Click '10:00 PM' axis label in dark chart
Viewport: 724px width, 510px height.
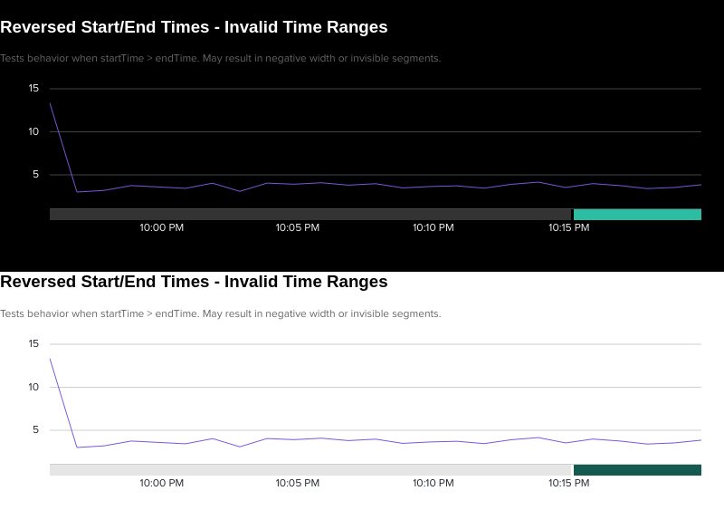click(x=162, y=227)
